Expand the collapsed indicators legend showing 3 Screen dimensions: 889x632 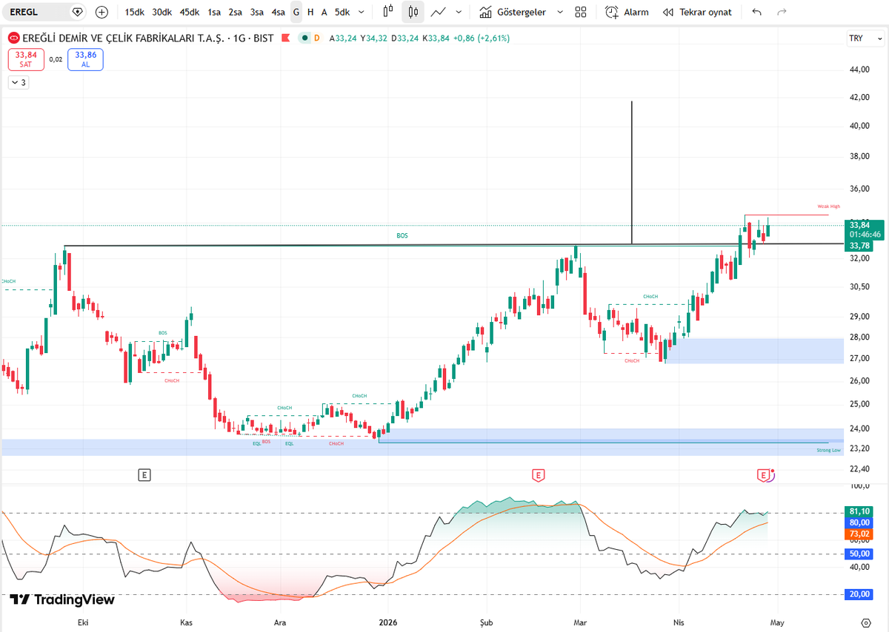click(x=18, y=83)
